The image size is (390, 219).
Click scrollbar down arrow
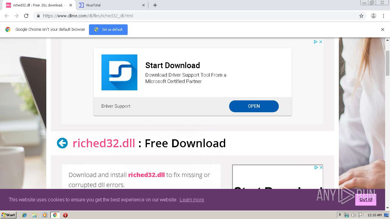[x=388, y=208]
